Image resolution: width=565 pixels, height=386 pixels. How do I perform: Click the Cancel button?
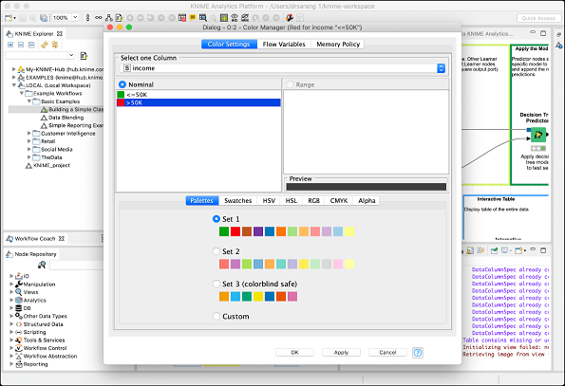tap(387, 353)
